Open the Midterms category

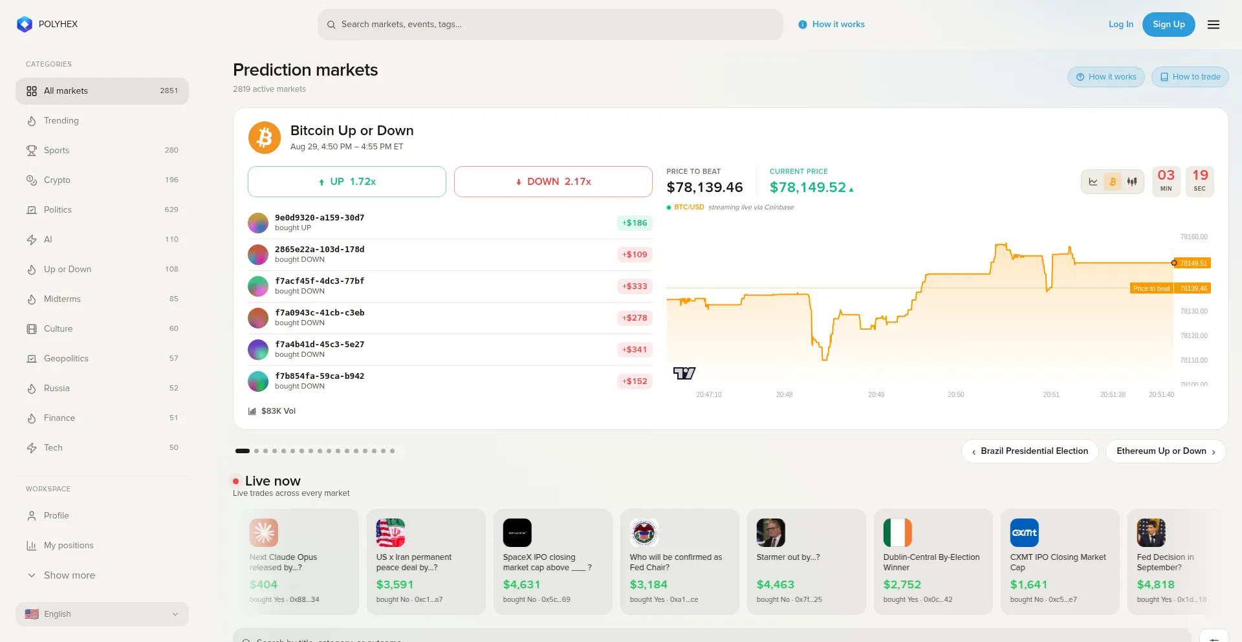pyautogui.click(x=102, y=299)
